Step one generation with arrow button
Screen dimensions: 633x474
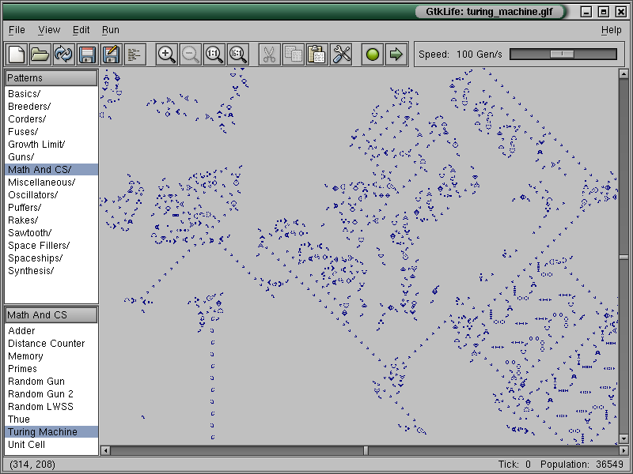tap(396, 55)
